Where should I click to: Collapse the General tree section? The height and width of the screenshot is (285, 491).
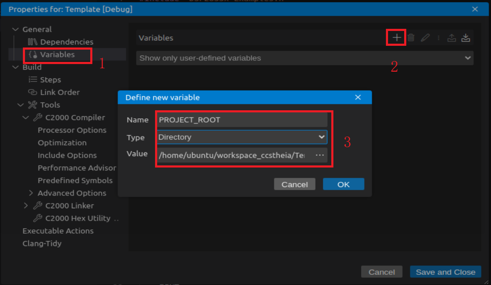pyautogui.click(x=15, y=29)
